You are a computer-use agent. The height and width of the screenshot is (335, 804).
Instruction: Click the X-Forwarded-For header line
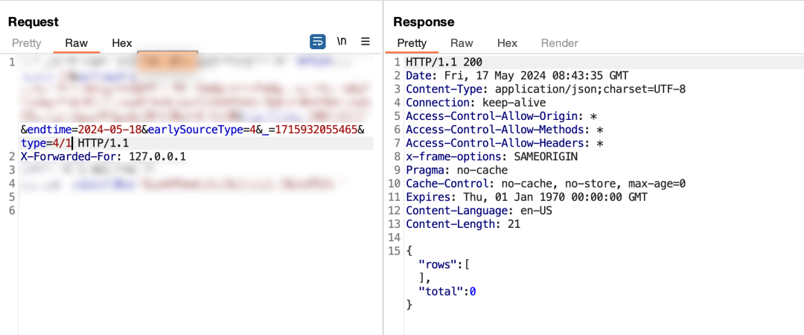[x=103, y=156]
